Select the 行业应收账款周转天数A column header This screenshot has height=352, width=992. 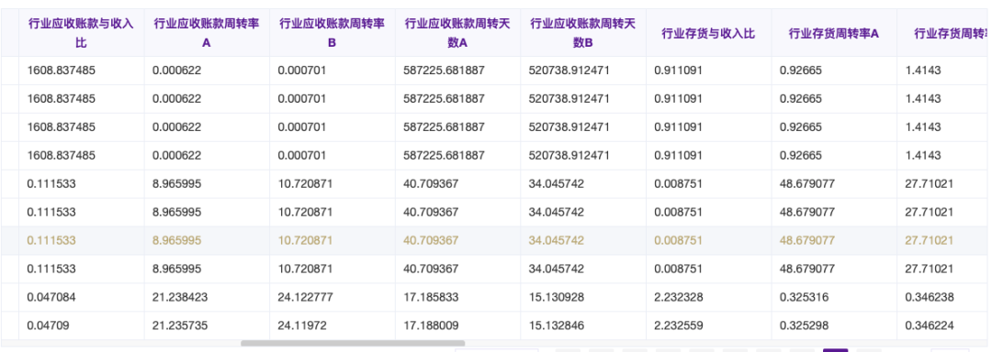click(458, 33)
